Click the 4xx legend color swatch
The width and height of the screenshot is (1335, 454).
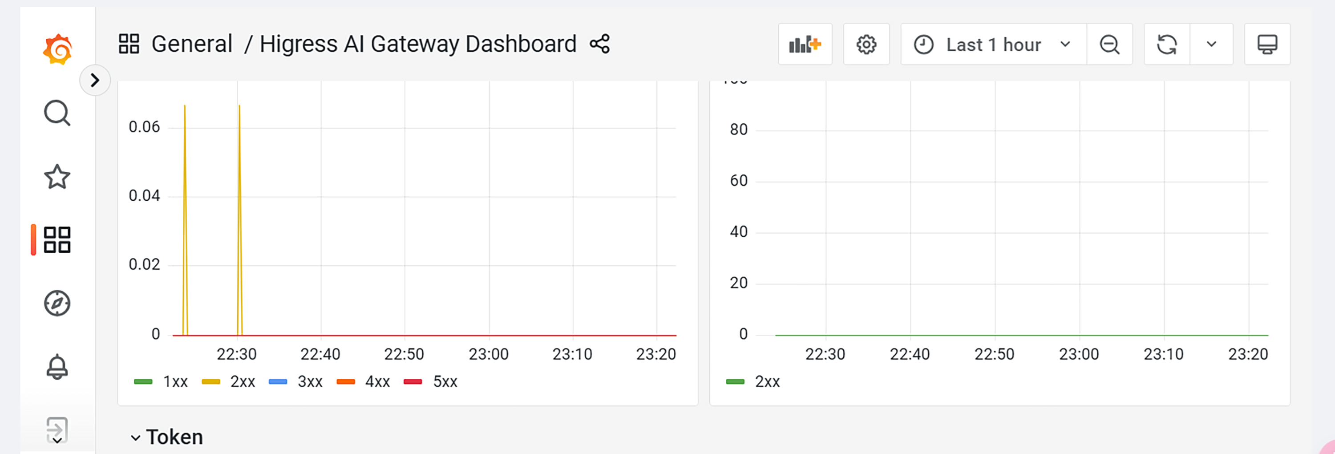[346, 382]
